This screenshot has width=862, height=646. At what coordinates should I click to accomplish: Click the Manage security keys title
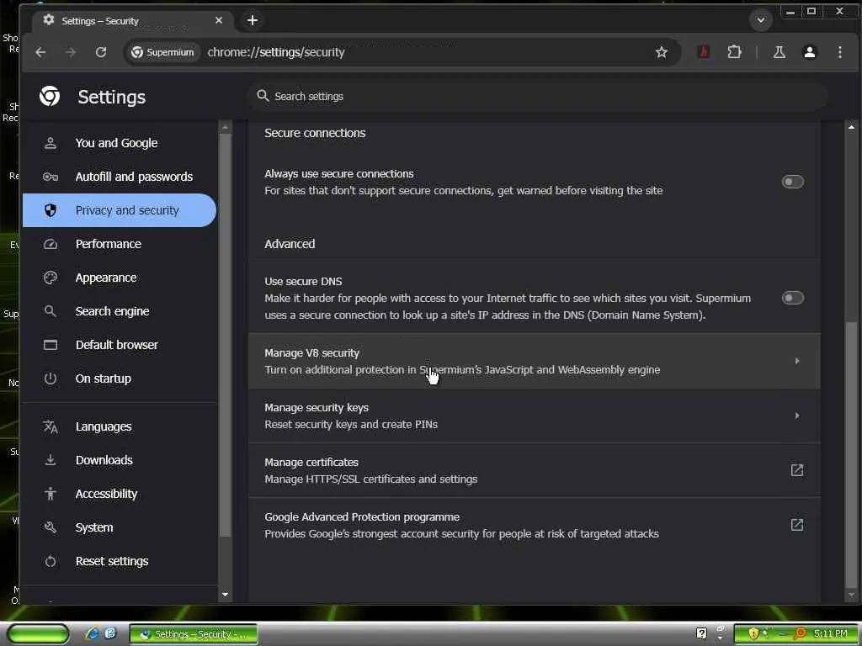click(x=317, y=408)
